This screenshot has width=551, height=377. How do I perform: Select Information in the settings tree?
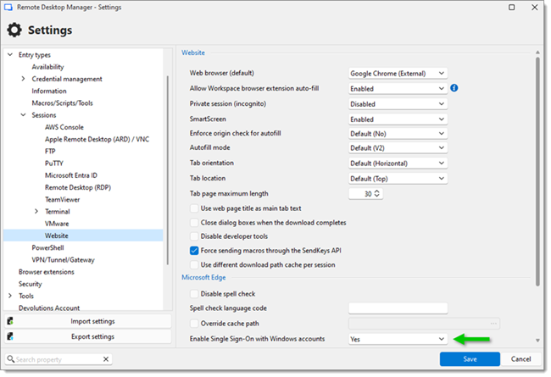[x=49, y=91]
